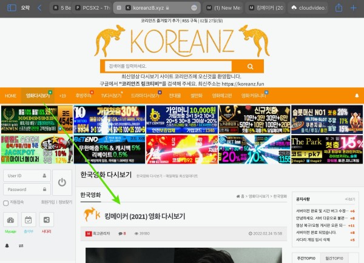The image size is (364, 263).
Task: Open a new tab with plus icon
Action: pos(354,8)
